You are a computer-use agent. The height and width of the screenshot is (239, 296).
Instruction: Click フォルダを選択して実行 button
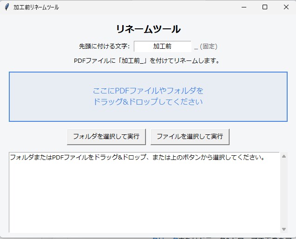[x=106, y=137]
